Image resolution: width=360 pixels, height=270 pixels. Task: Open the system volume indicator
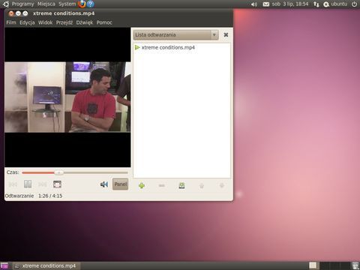(x=254, y=4)
